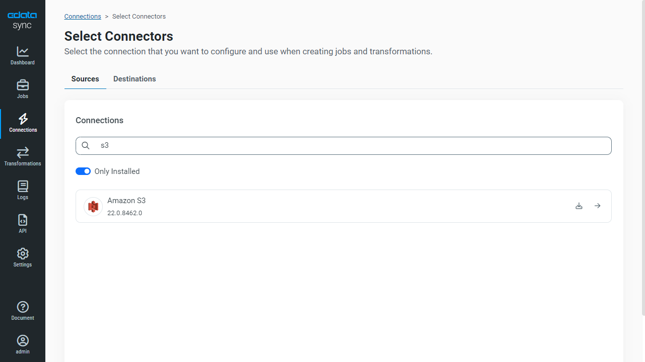This screenshot has height=362, width=645.
Task: Click the Amazon S3 connector logo
Action: pos(93,207)
